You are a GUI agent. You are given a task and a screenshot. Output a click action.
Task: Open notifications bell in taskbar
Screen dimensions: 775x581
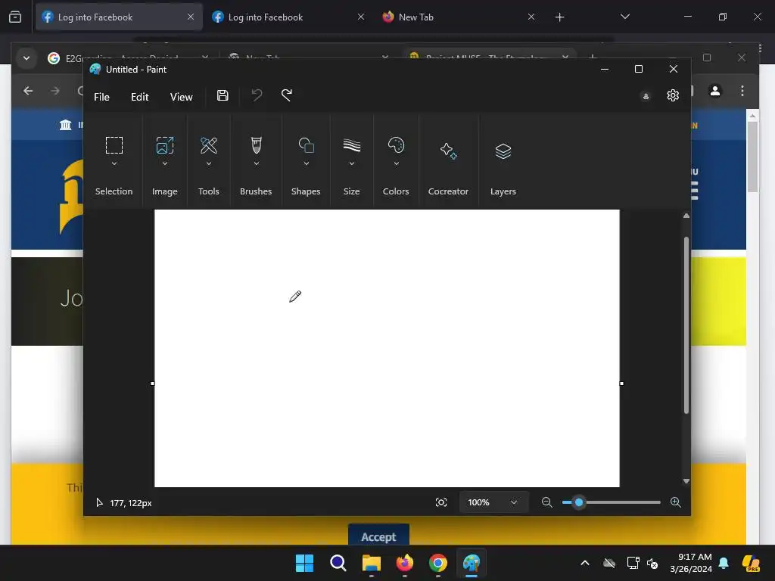tap(724, 563)
